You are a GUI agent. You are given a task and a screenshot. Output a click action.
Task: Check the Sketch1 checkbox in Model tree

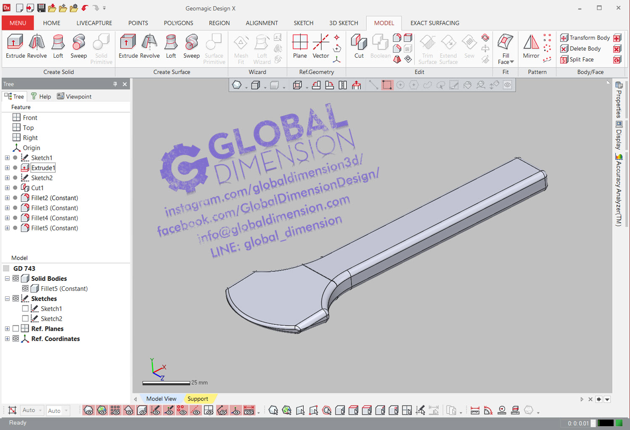pyautogui.click(x=25, y=308)
